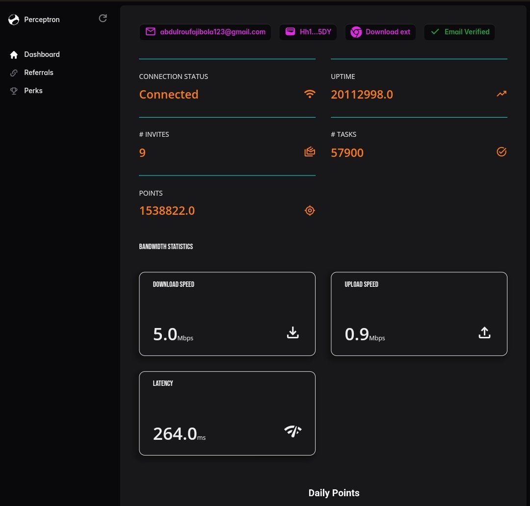The width and height of the screenshot is (530, 506).
Task: Click the latency signal icon
Action: pos(292,432)
